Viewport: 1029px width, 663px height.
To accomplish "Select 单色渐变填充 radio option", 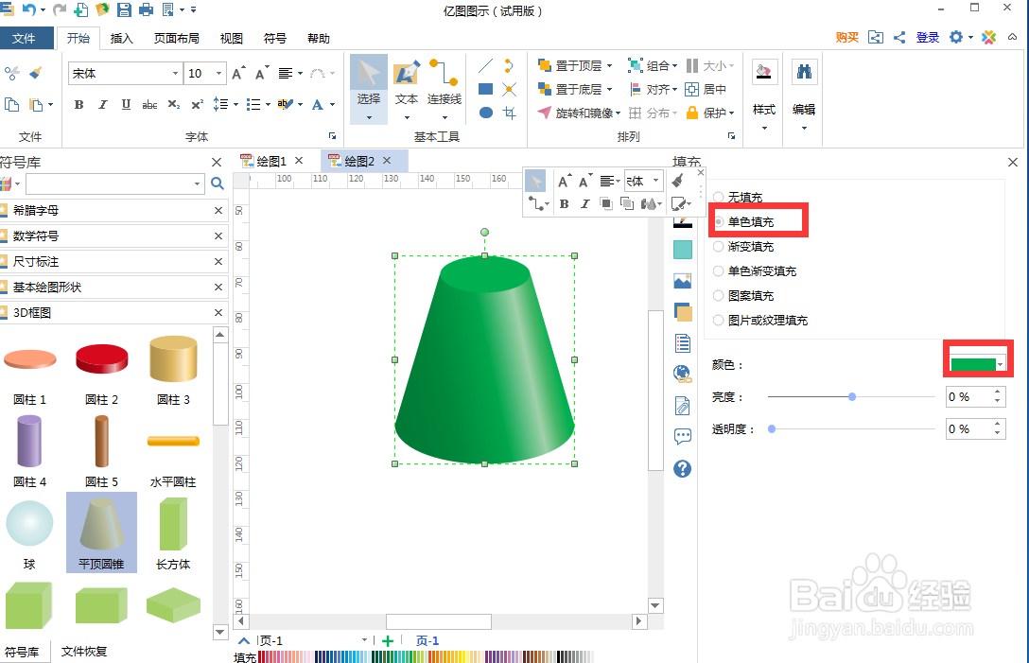I will (x=719, y=271).
